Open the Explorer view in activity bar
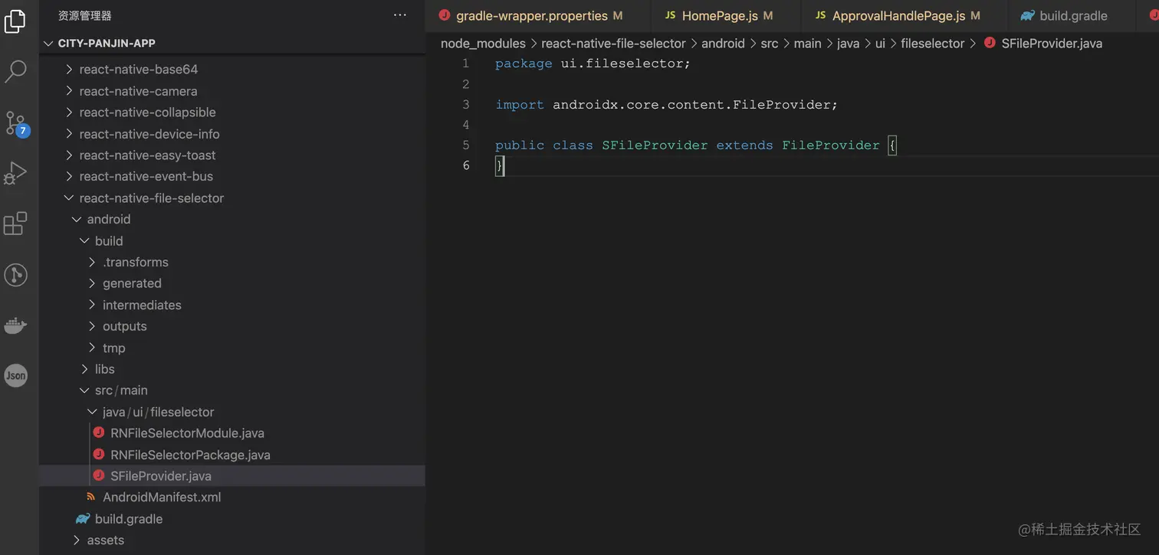1159x555 pixels. coord(15,21)
